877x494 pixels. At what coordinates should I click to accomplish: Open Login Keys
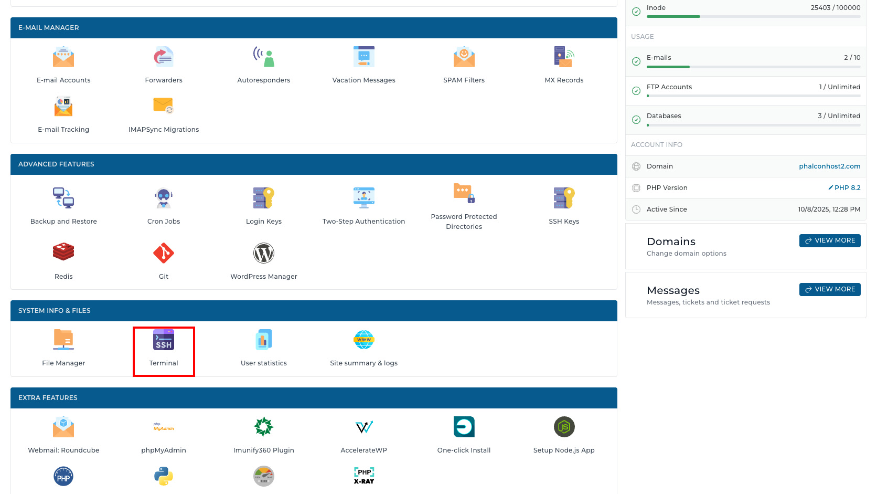264,207
